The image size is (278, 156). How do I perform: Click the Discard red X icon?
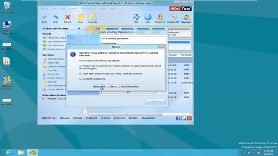67,17
